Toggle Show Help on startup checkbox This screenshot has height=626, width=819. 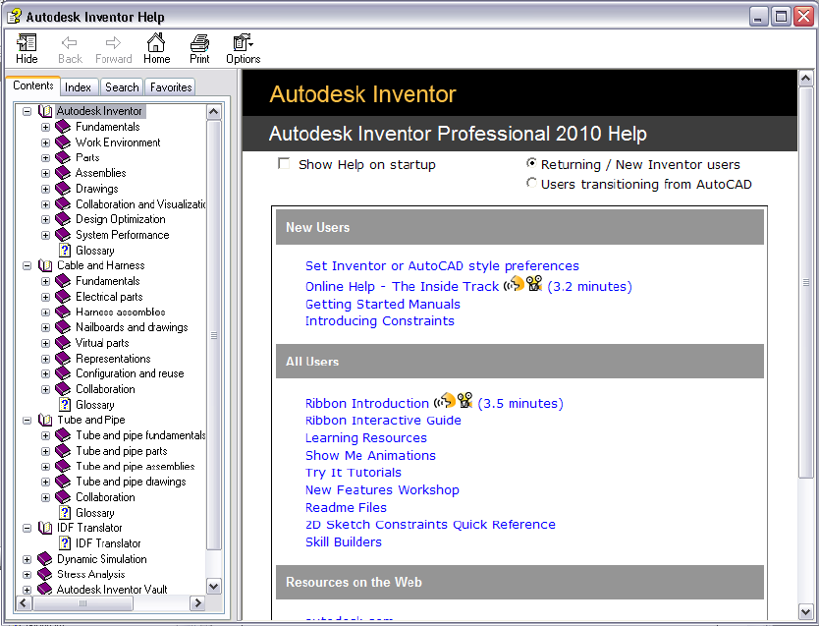coord(284,163)
